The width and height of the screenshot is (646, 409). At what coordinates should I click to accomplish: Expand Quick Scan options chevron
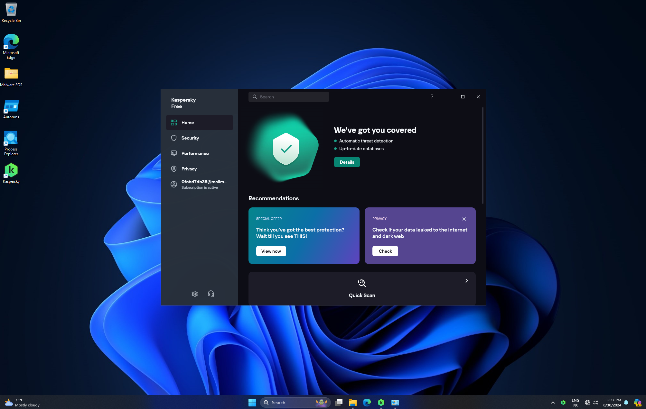point(466,281)
